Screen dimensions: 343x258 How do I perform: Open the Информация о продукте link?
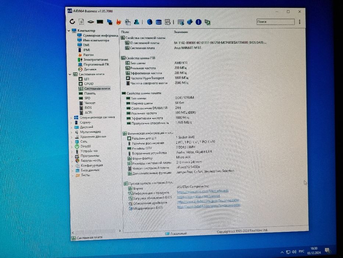203,191
